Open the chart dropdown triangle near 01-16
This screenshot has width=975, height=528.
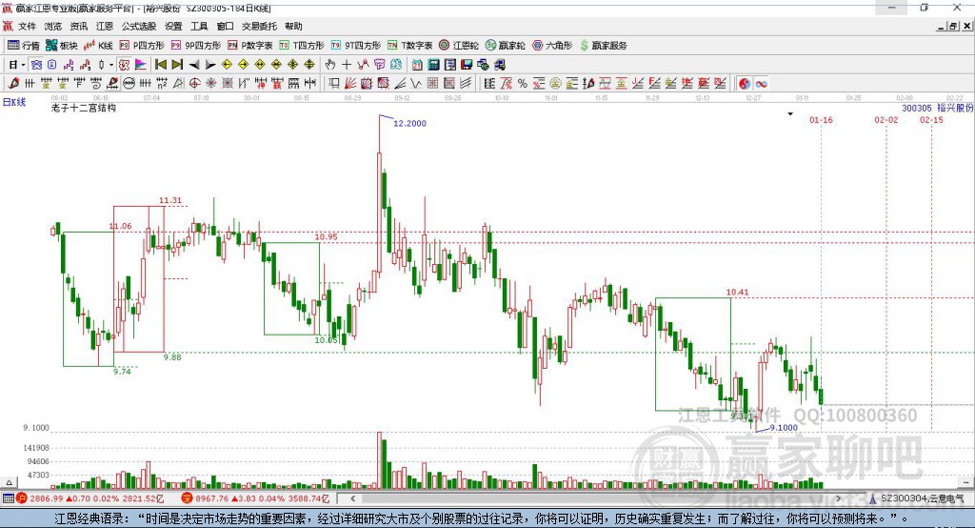tap(790, 114)
